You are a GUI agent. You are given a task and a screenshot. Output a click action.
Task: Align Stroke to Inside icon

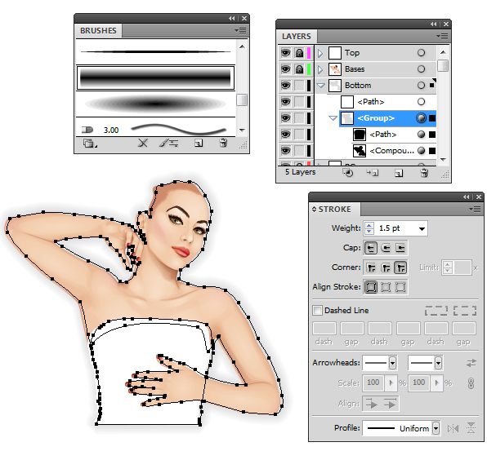(x=386, y=287)
